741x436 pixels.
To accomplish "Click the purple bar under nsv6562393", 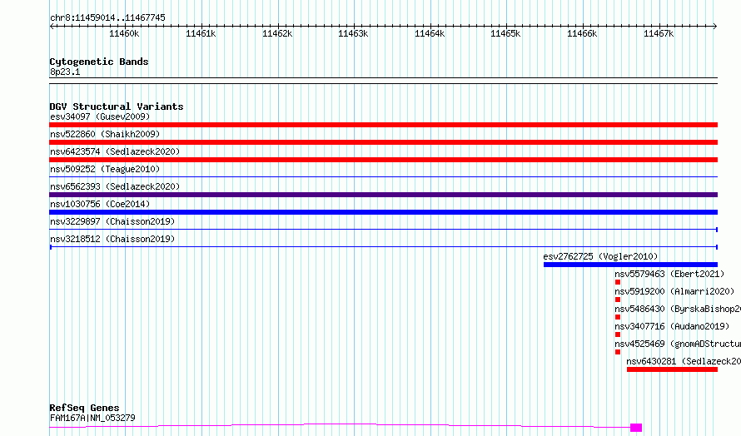I will click(x=383, y=195).
